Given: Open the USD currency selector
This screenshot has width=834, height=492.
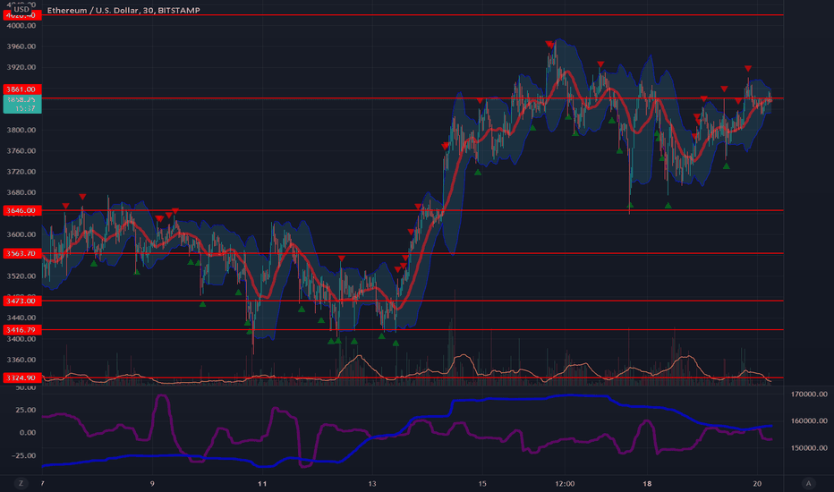Looking at the screenshot, I should 21,9.
